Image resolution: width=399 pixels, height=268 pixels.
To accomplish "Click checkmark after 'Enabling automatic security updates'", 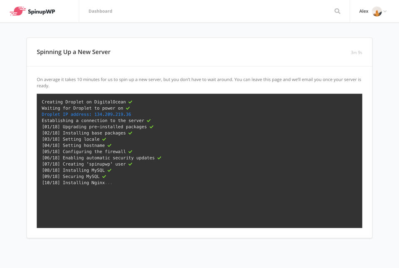I will (x=159, y=158).
